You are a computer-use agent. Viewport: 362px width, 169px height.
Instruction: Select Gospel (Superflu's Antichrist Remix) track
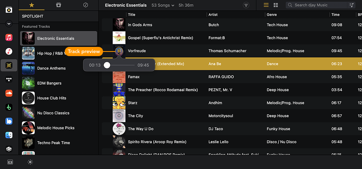(161, 38)
